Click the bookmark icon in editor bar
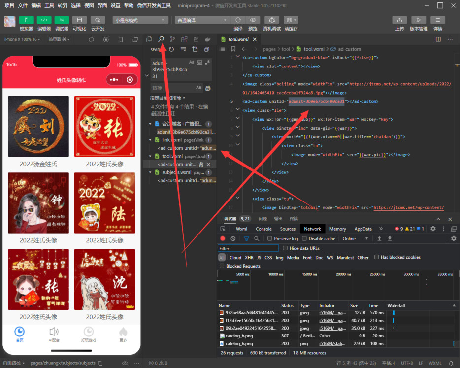 pyautogui.click(x=233, y=49)
